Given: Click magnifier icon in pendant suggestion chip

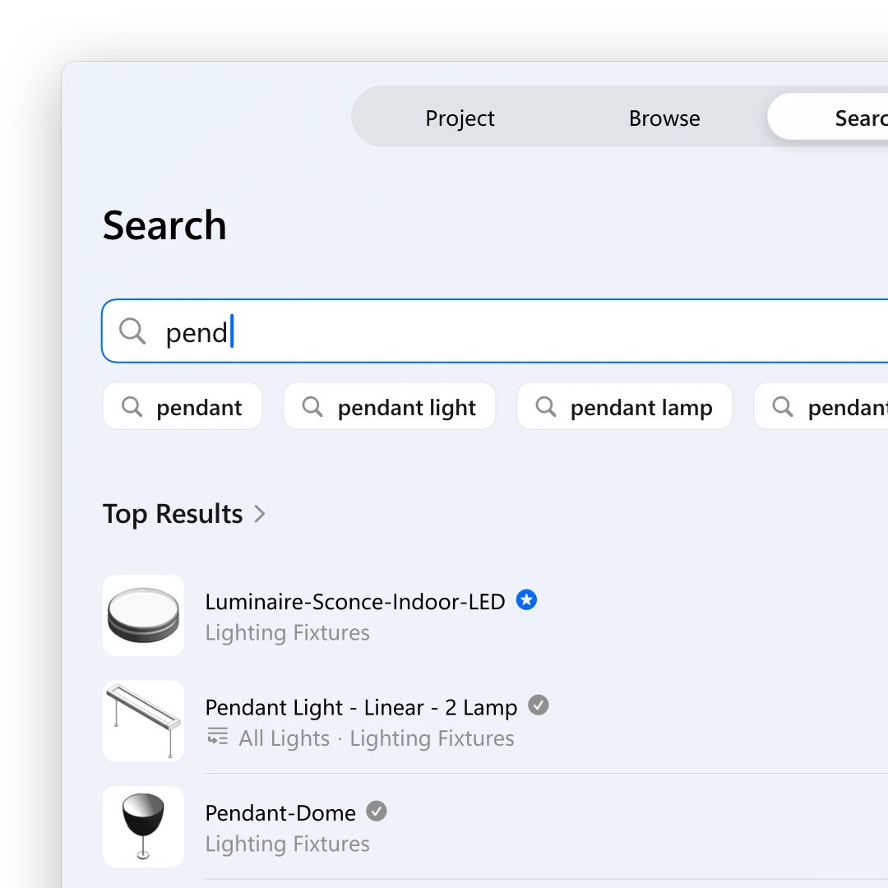Looking at the screenshot, I should [x=132, y=407].
